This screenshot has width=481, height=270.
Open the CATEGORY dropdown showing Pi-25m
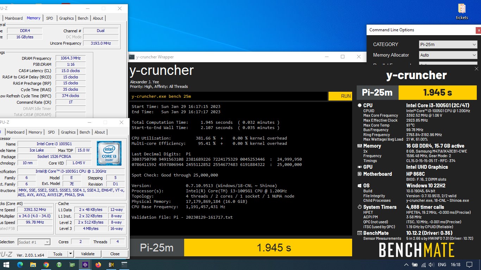tap(448, 45)
